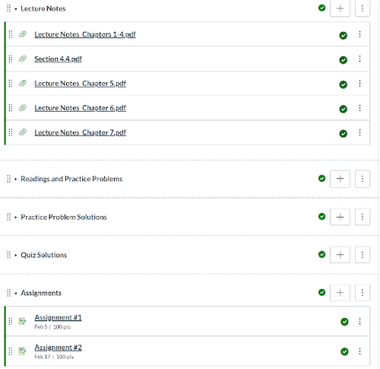Open Lecture Notes_Chapters 1-4.pdf link

click(85, 34)
